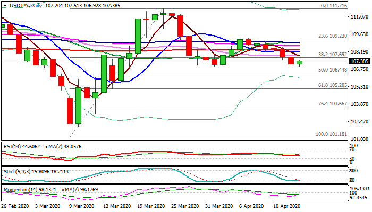Select the Momentum(14) 98.1321 indicator label
Image resolution: width=372 pixels, height=212 pixels.
click(30, 190)
